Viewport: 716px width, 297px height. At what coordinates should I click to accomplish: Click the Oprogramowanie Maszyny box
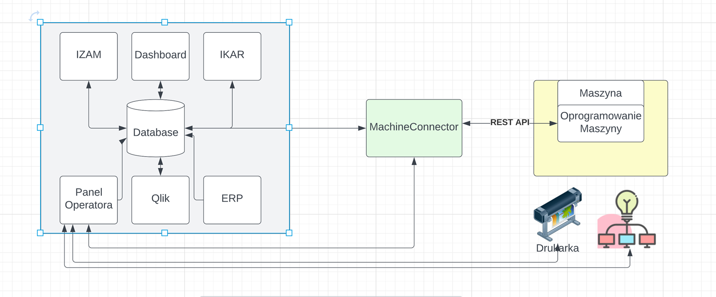pos(600,122)
